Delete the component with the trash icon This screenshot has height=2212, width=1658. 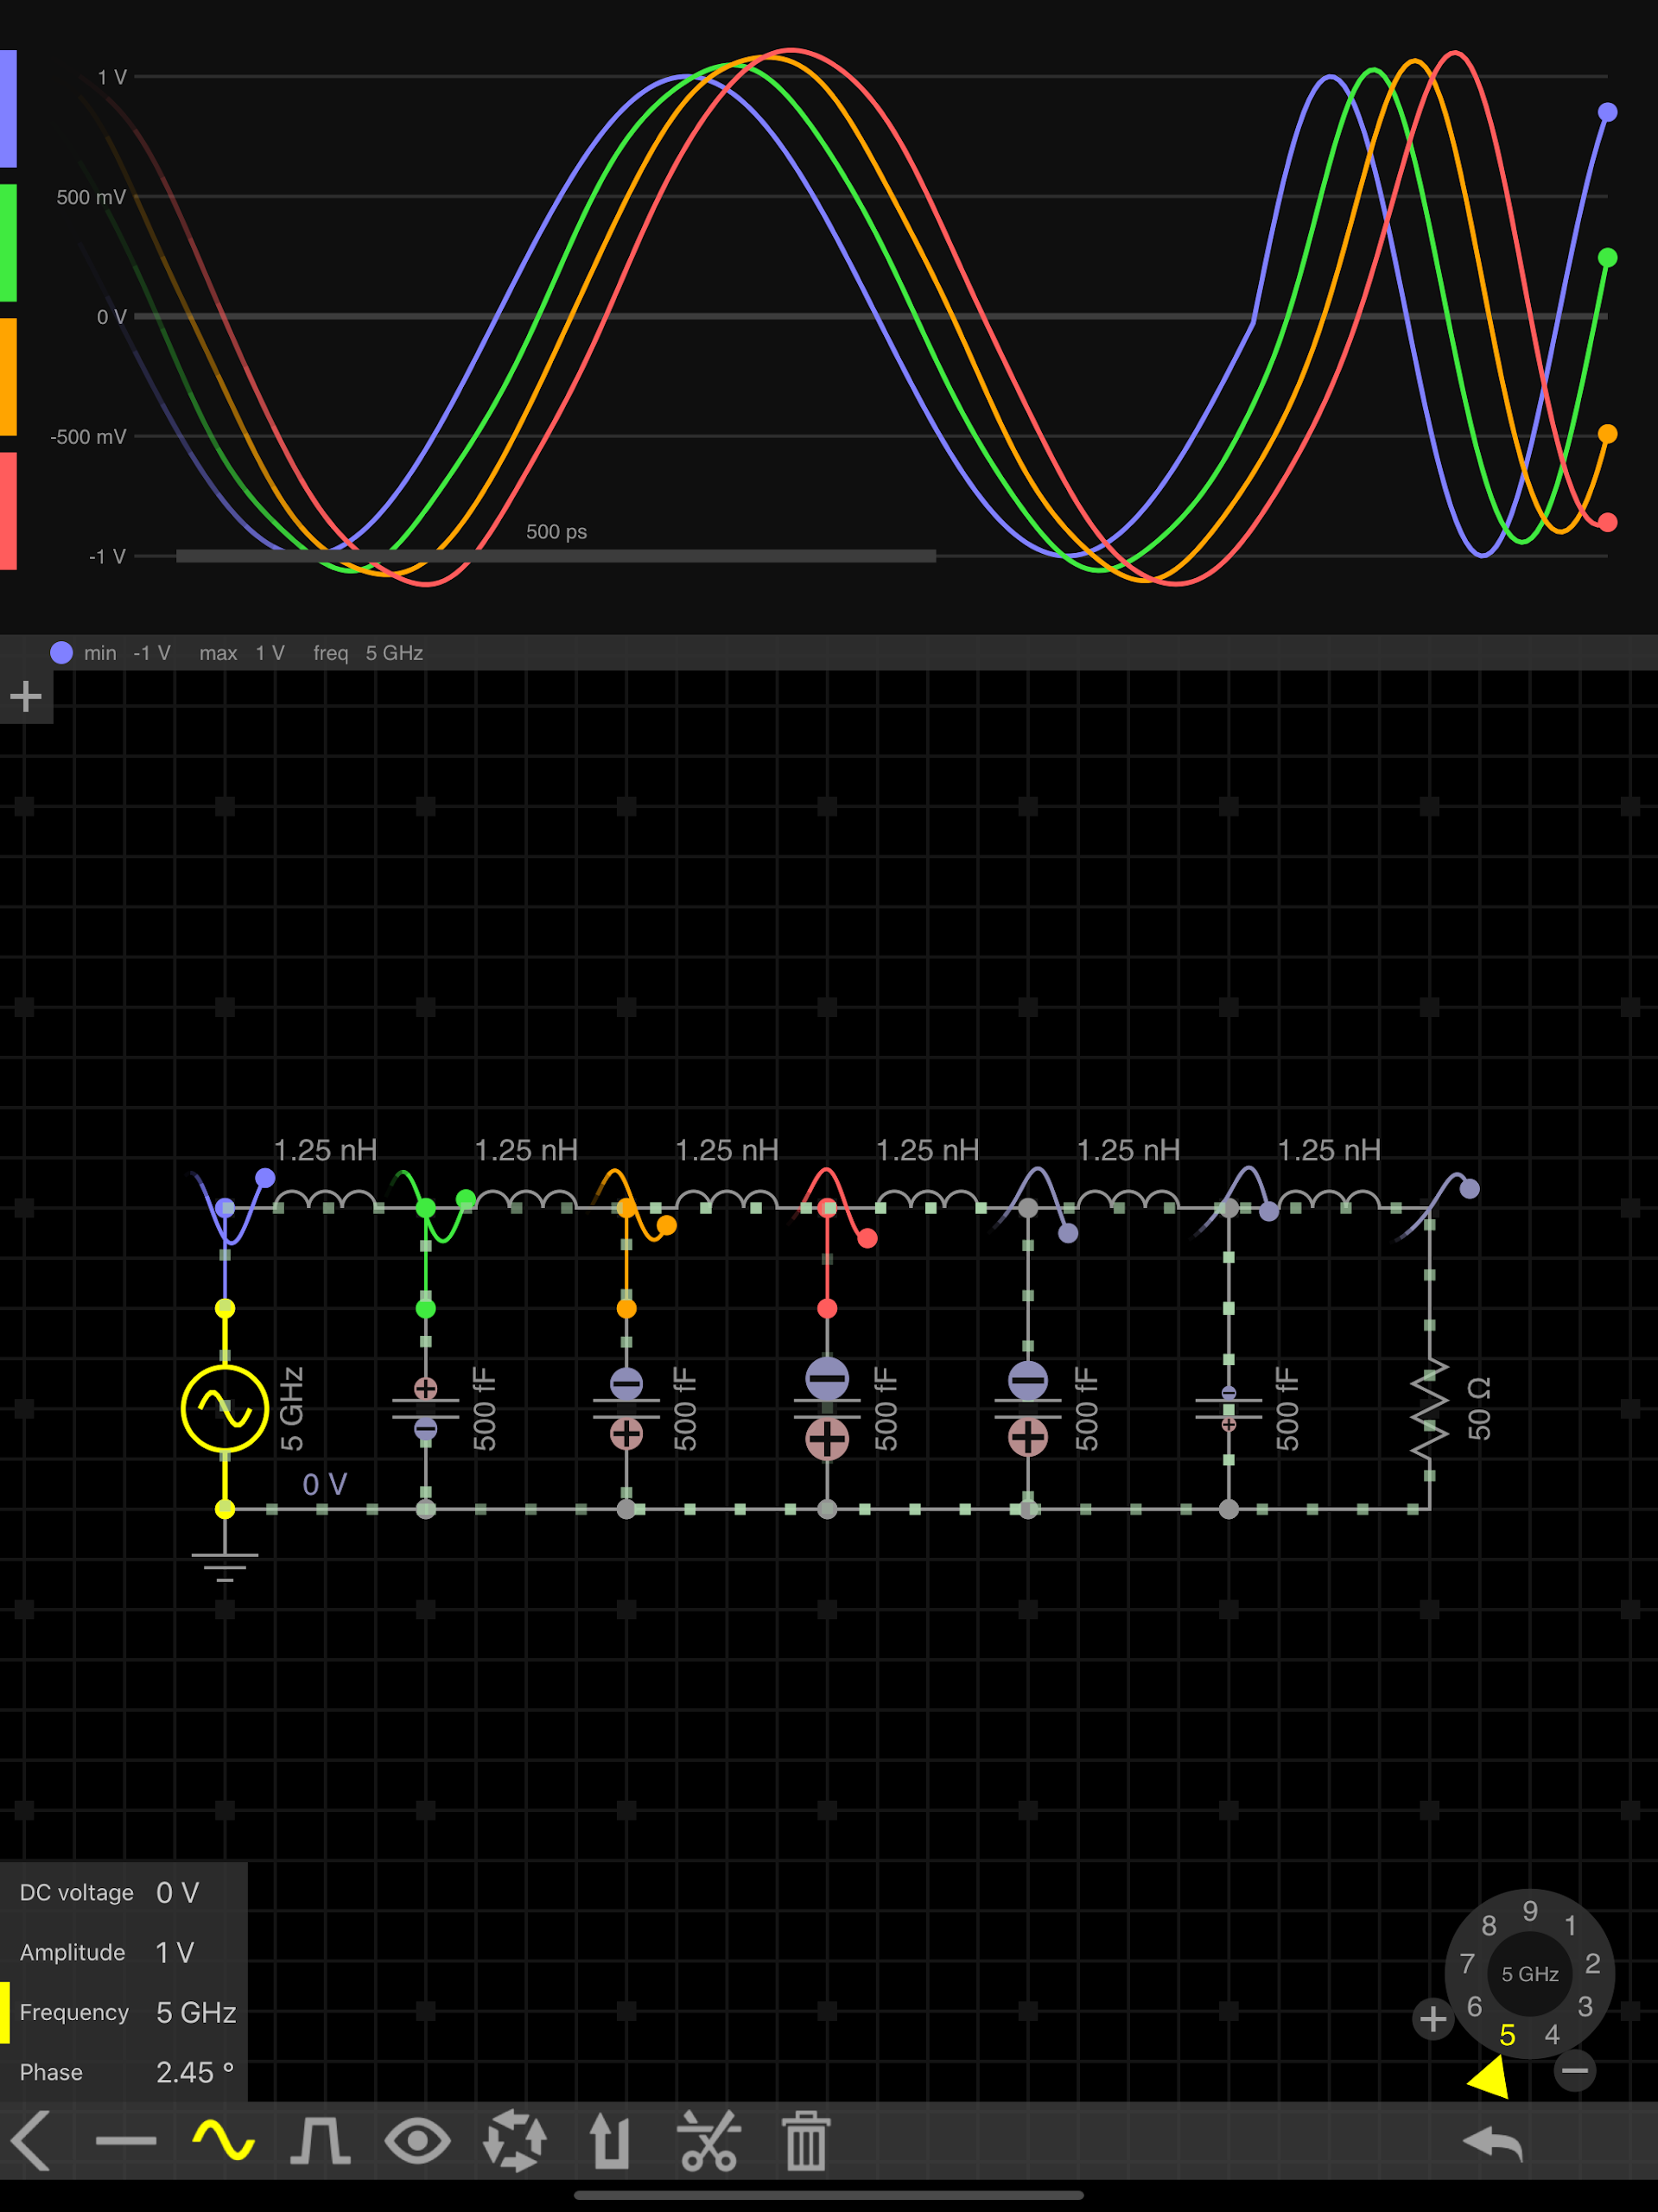[x=805, y=2140]
